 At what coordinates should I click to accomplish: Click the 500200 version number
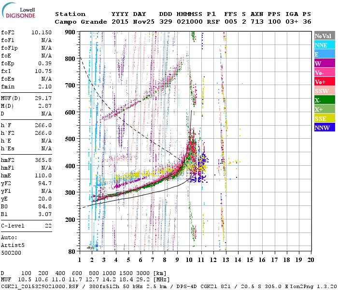(x=11, y=253)
